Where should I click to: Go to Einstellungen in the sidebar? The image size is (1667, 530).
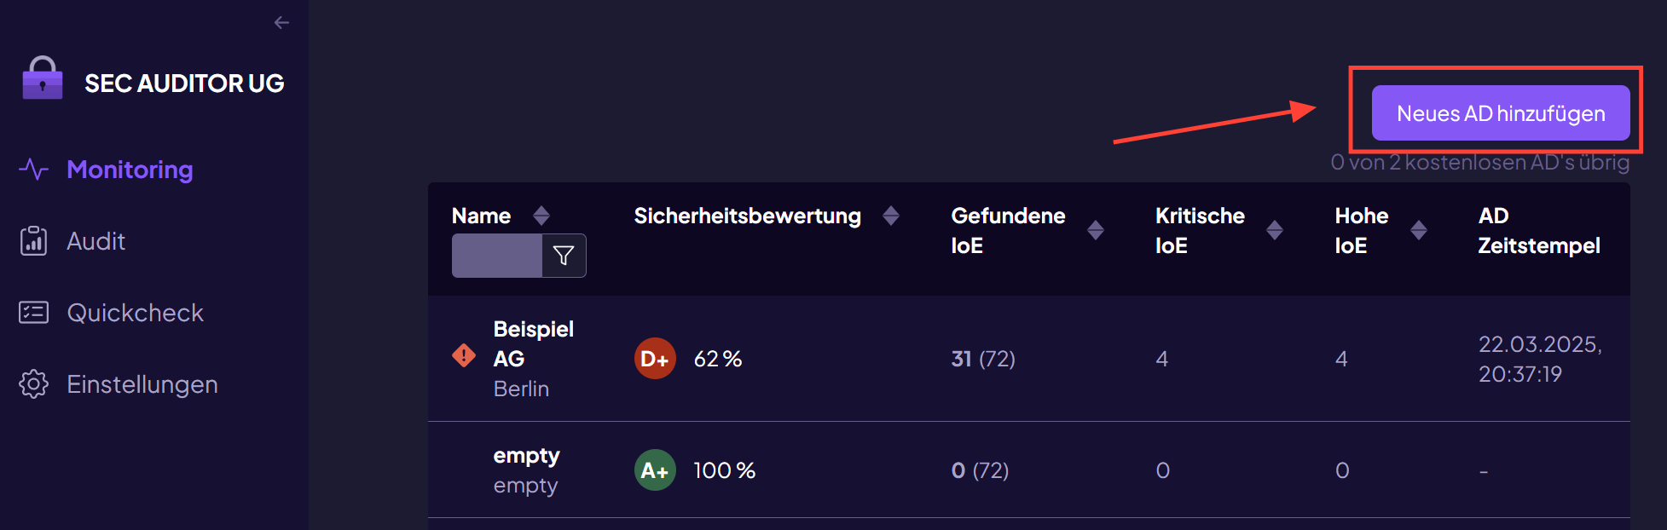(x=142, y=384)
